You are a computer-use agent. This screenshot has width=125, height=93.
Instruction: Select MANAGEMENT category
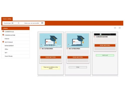point(9,46)
